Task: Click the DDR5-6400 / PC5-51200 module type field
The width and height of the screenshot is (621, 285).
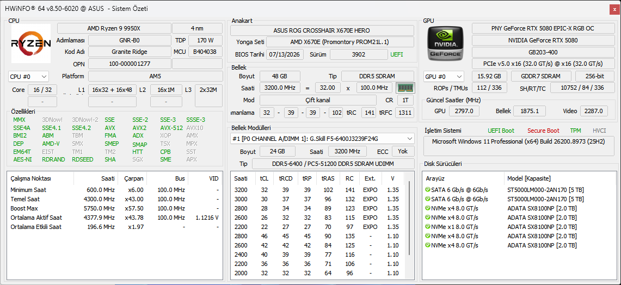Action: pyautogui.click(x=333, y=164)
